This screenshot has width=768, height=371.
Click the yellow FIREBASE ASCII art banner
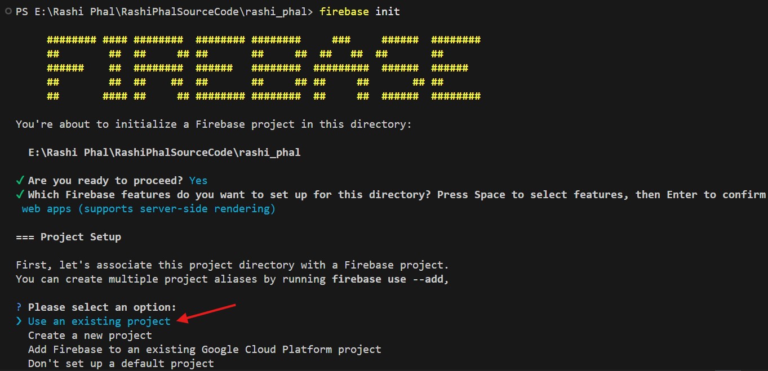point(263,68)
